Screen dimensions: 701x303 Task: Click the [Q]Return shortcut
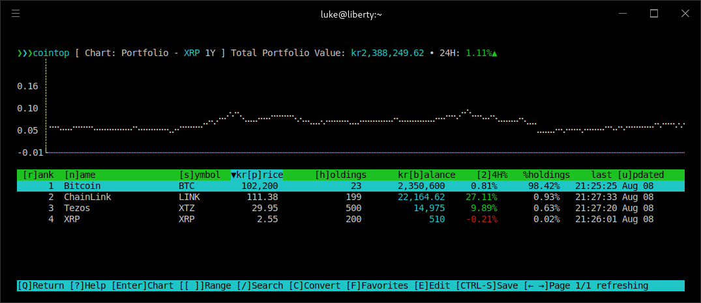click(x=41, y=285)
